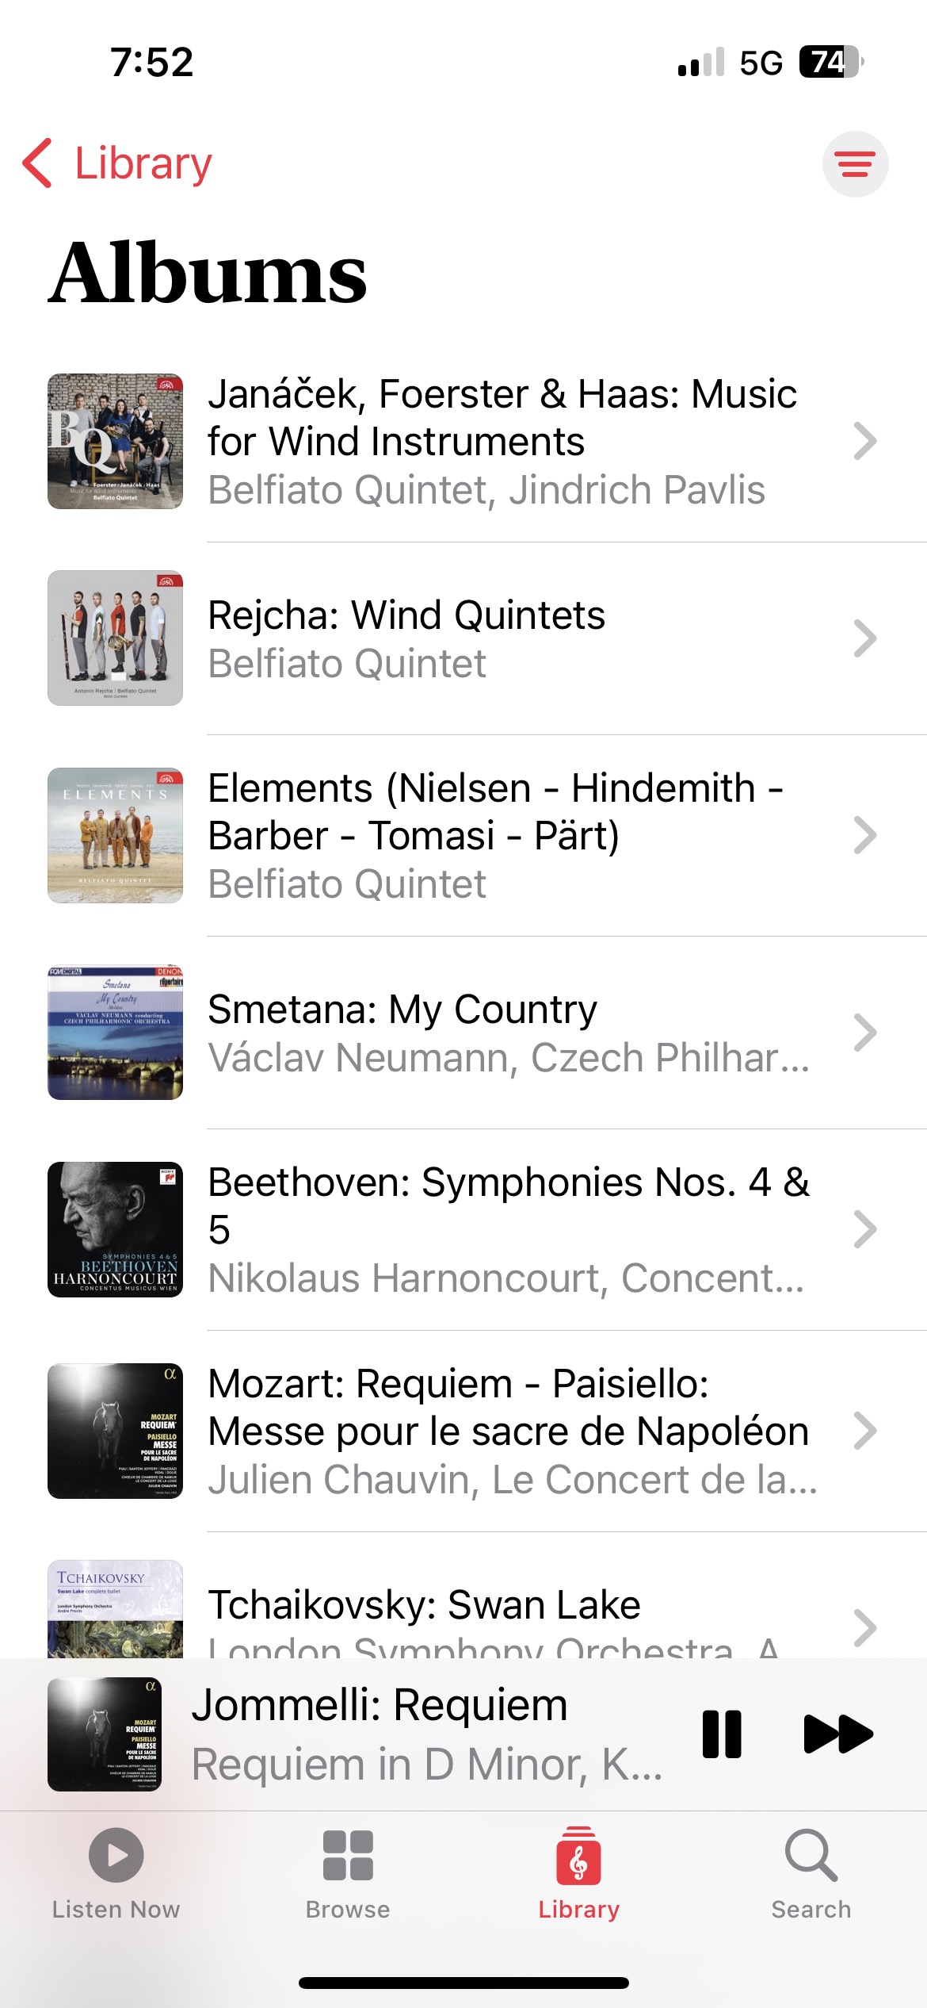Image resolution: width=927 pixels, height=2008 pixels.
Task: Open the Mozart: Requiem - Paisiello album
Action: [x=507, y=1431]
